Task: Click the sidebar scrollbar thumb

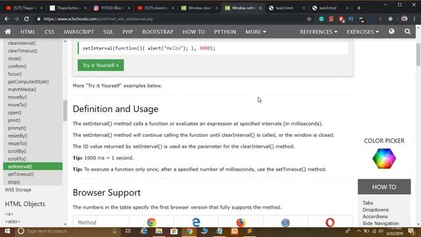Action: point(65,111)
